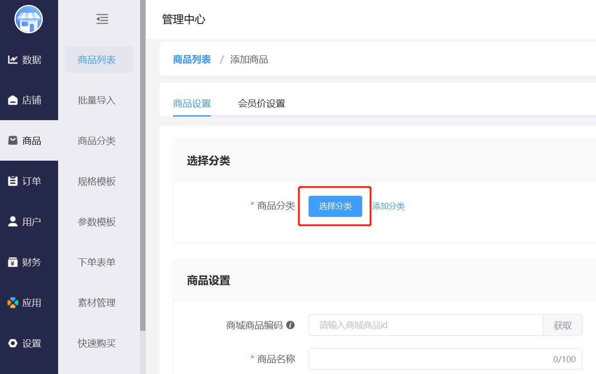Switch to the 商品设置 tab
The width and height of the screenshot is (596, 374).
click(192, 104)
